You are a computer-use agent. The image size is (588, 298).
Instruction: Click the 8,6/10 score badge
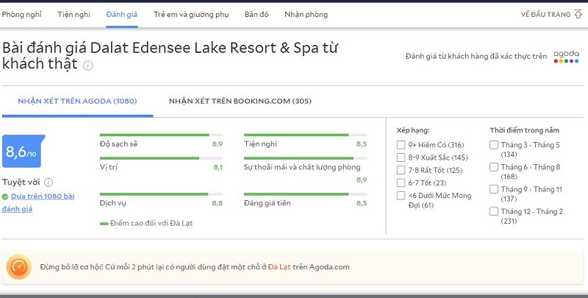(24, 152)
